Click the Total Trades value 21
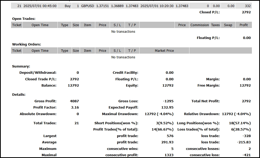 tap(76, 123)
